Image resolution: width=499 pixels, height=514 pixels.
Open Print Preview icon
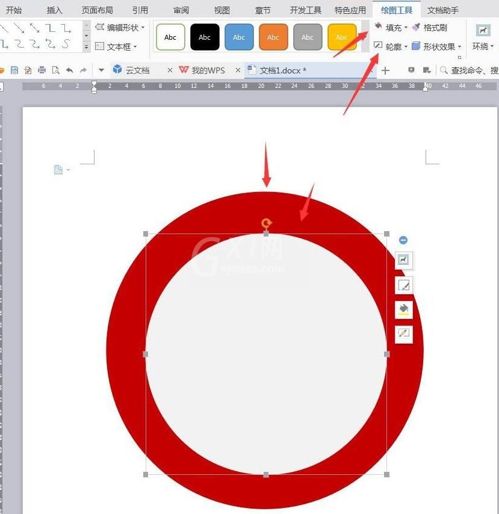55,70
